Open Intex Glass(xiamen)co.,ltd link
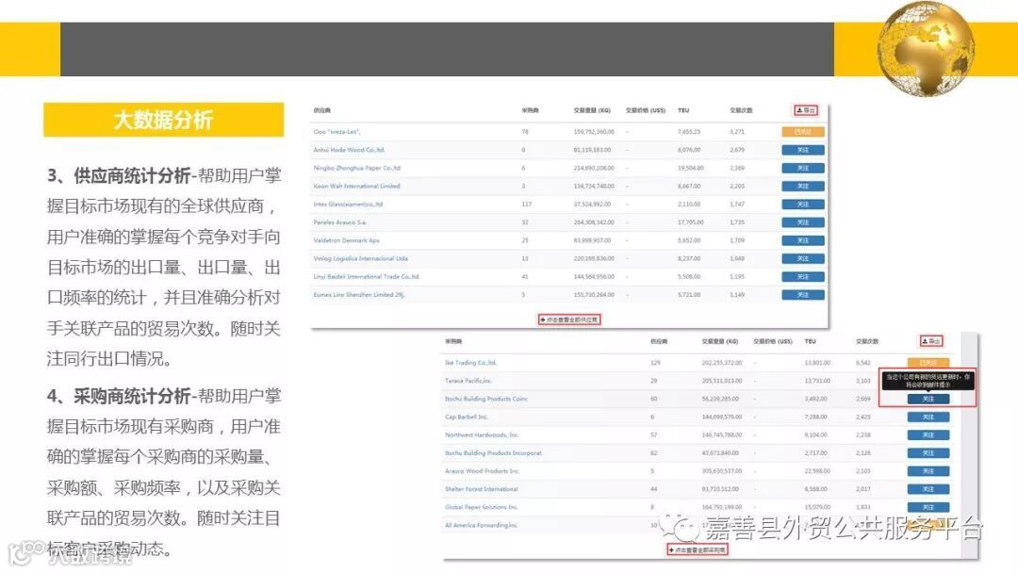The height and width of the screenshot is (573, 1018). click(348, 205)
